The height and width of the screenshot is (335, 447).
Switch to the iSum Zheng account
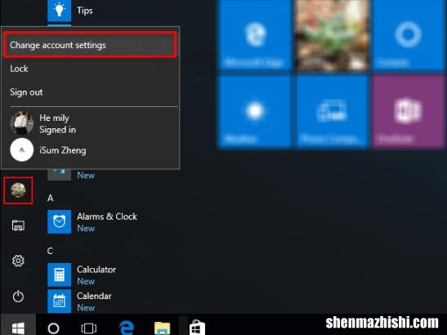(90, 150)
